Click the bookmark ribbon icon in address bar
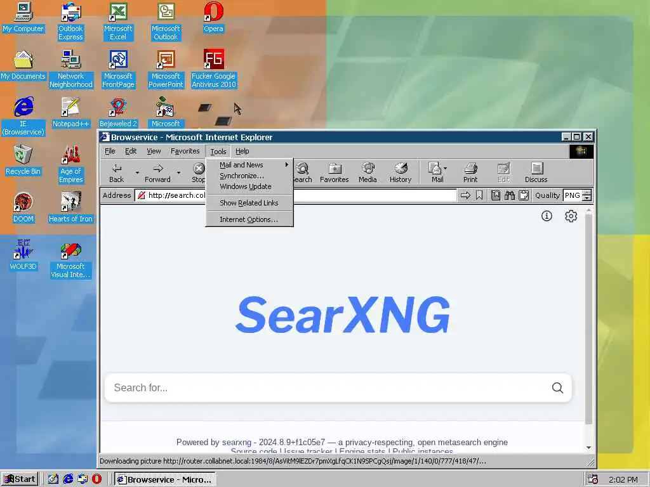The image size is (650, 487). (x=479, y=195)
